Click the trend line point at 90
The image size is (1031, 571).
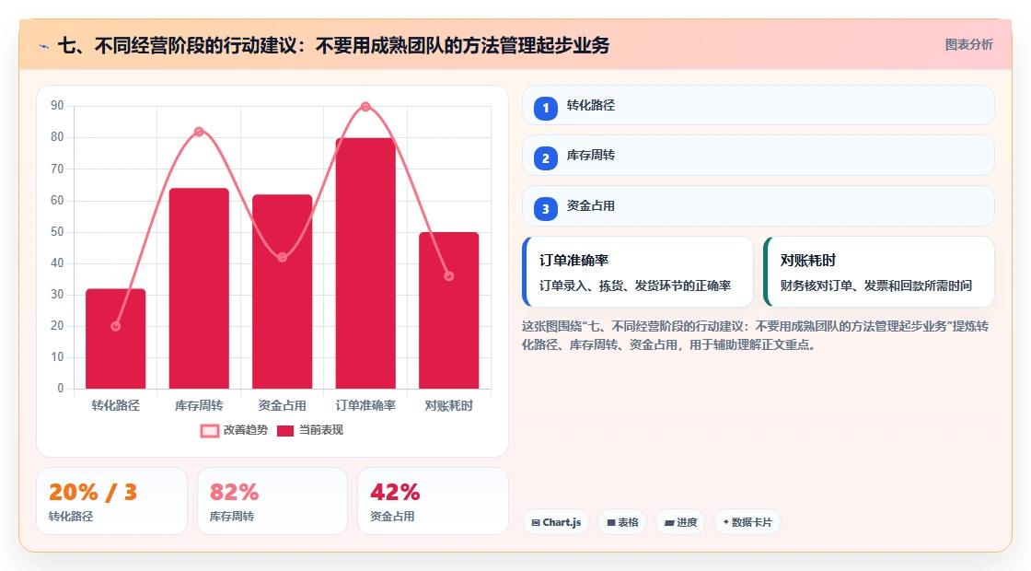[365, 107]
